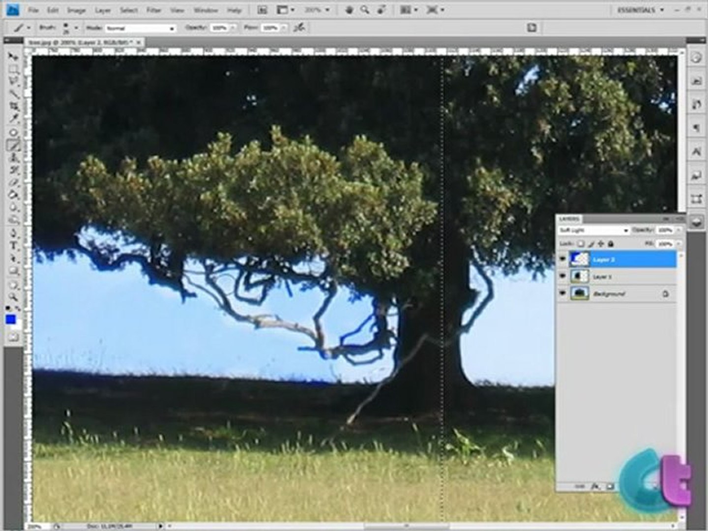The width and height of the screenshot is (708, 531).
Task: Toggle lock transparent pixels
Action: click(581, 243)
